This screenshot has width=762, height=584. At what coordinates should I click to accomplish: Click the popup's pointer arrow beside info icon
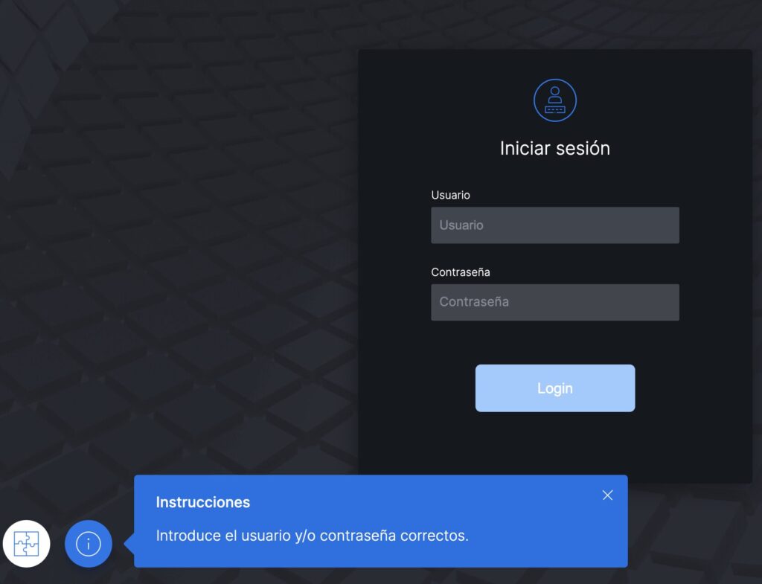click(x=129, y=544)
